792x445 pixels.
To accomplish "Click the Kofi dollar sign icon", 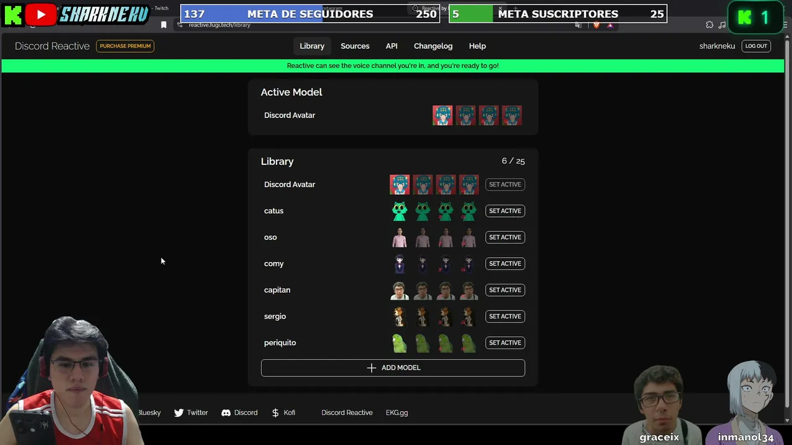I will 275,413.
